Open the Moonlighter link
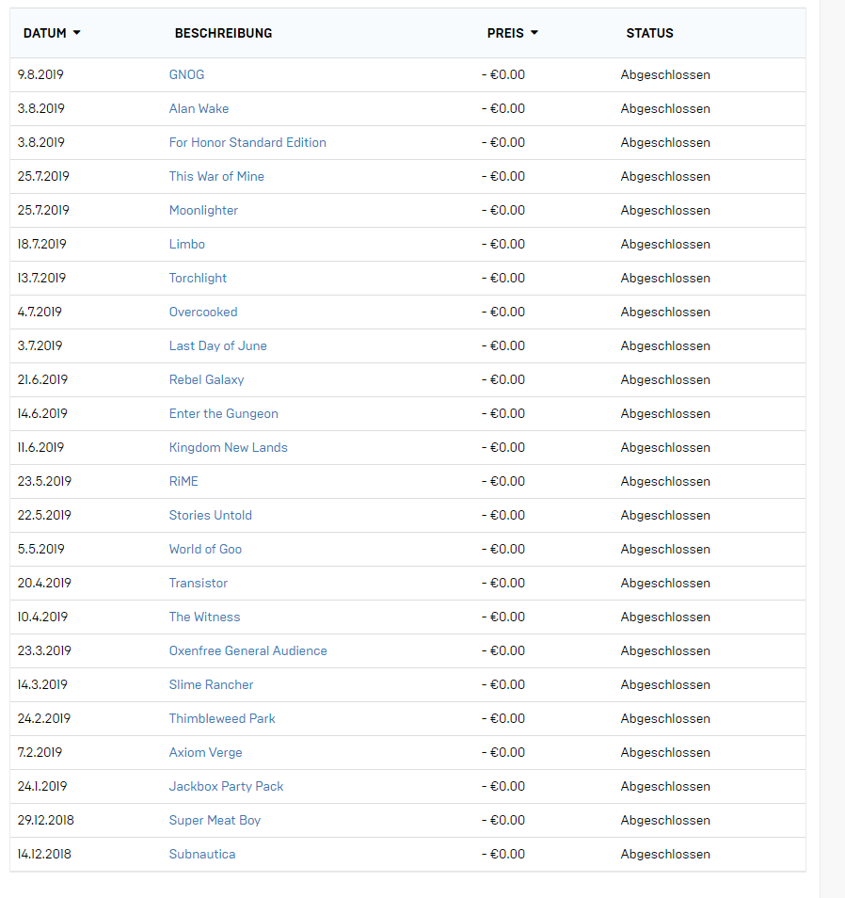This screenshot has height=898, width=845. [203, 210]
